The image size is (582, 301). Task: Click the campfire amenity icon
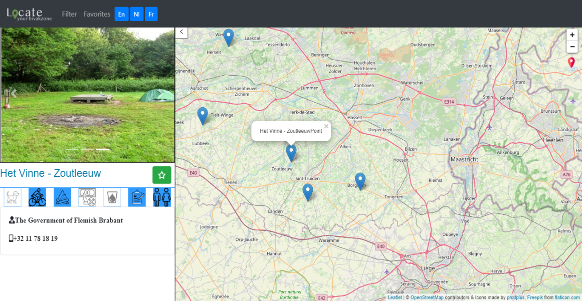(62, 197)
